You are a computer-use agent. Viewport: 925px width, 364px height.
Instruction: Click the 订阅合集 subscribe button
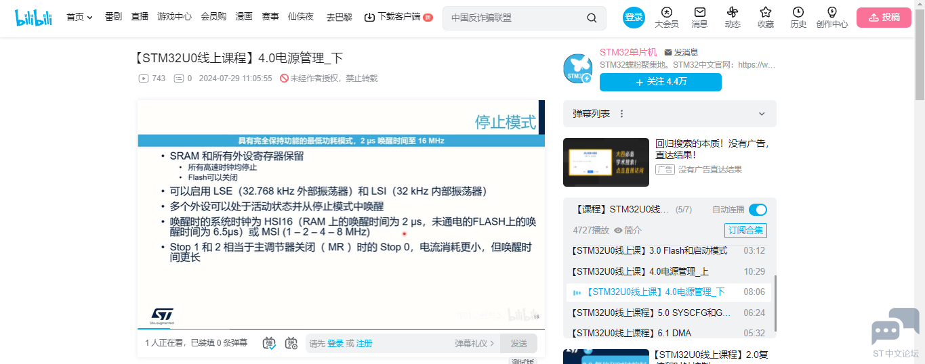[x=745, y=230]
